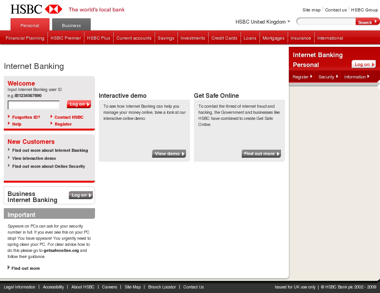Open the Contact us header link

[336, 10]
